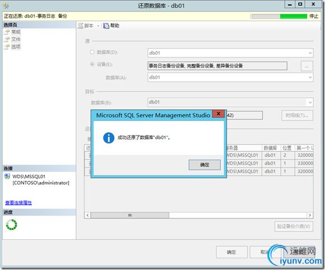Select the 数据库(D) radio button
Image resolution: width=325 pixels, height=270 pixels.
[92, 52]
